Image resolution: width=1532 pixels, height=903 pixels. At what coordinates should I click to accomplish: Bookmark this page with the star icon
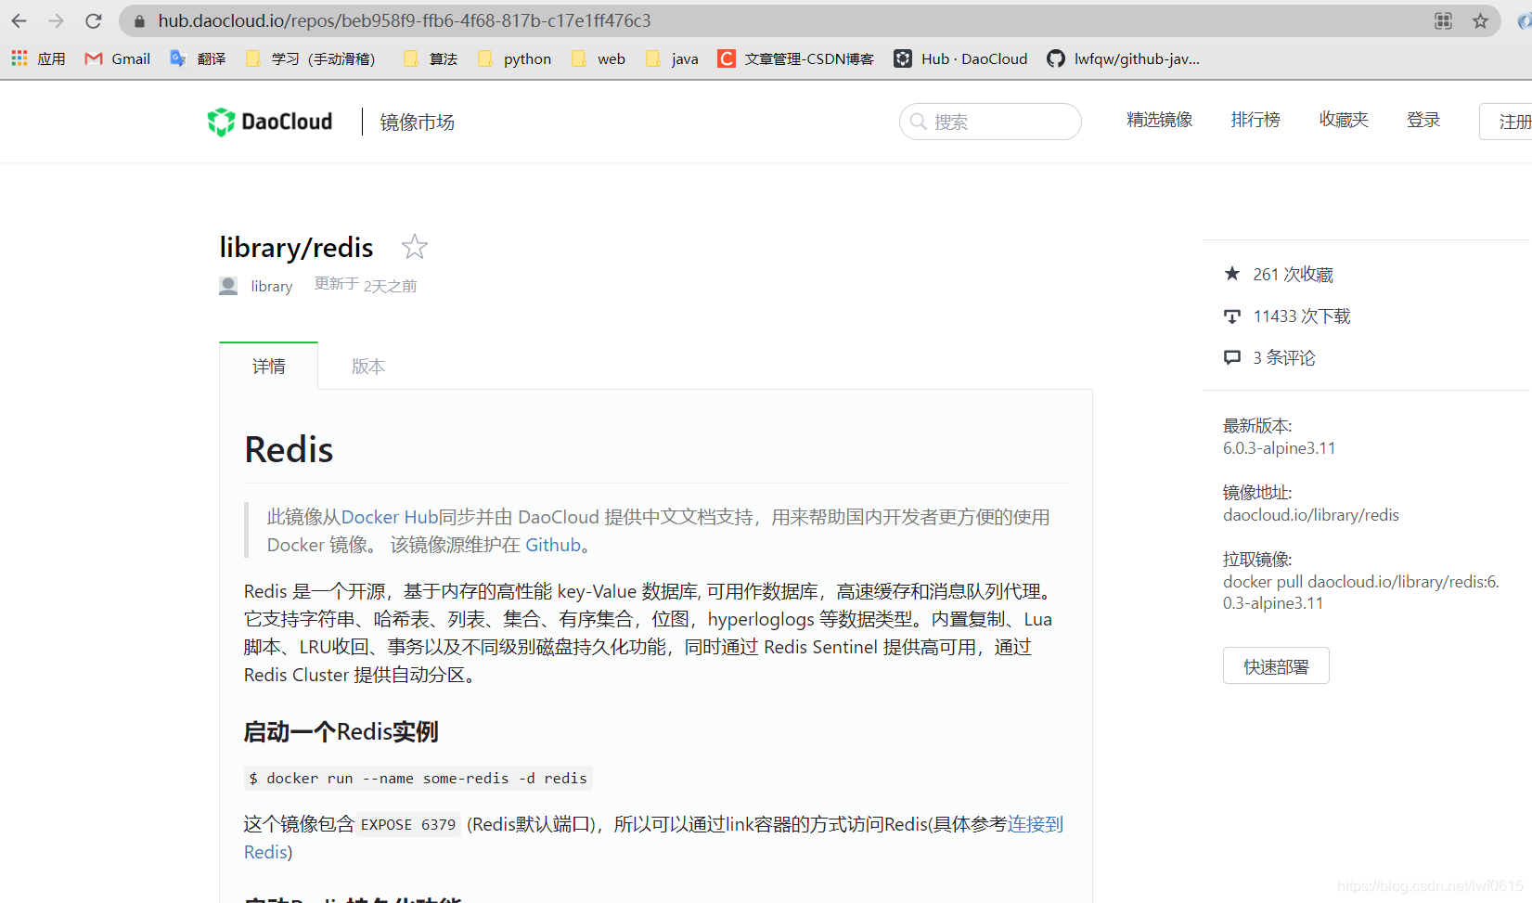pos(1480,20)
